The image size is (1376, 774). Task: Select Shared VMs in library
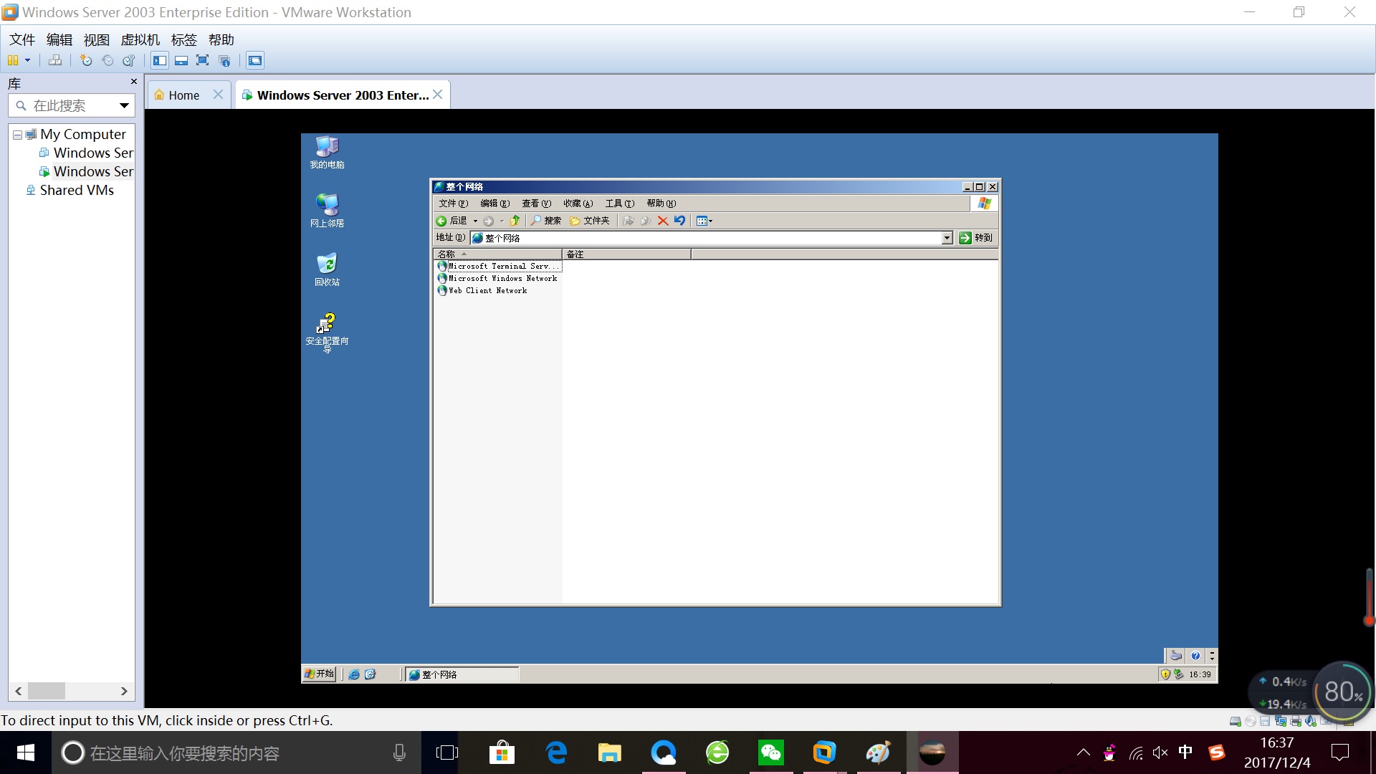tap(70, 190)
